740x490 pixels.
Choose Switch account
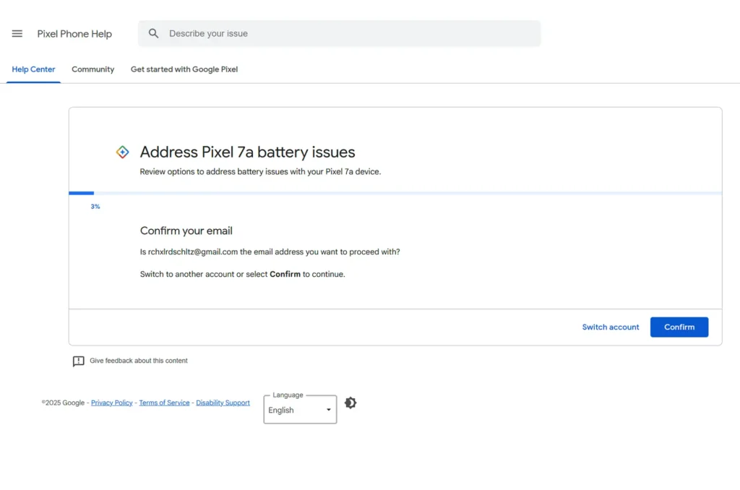pos(610,327)
